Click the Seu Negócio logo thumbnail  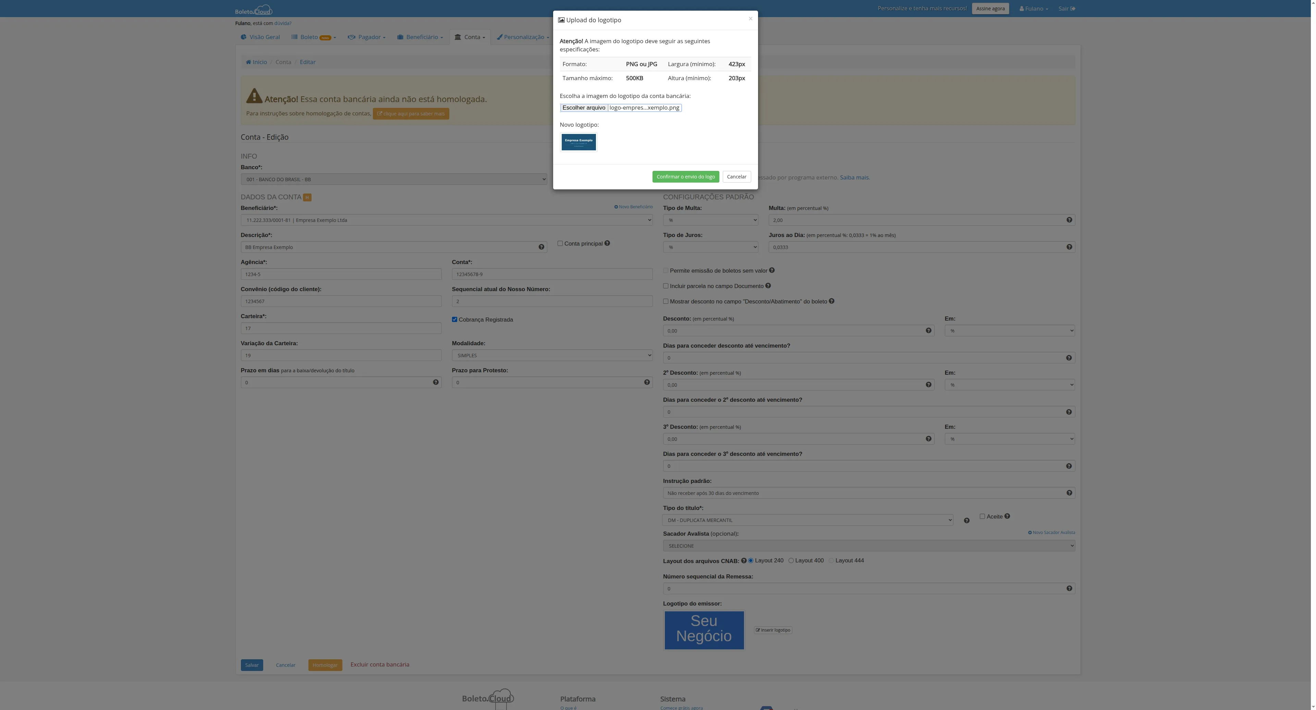click(704, 630)
